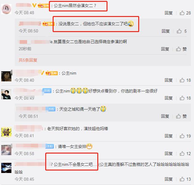Open the pink avatar of first commenter
The width and height of the screenshot is (194, 185).
pos(6,9)
